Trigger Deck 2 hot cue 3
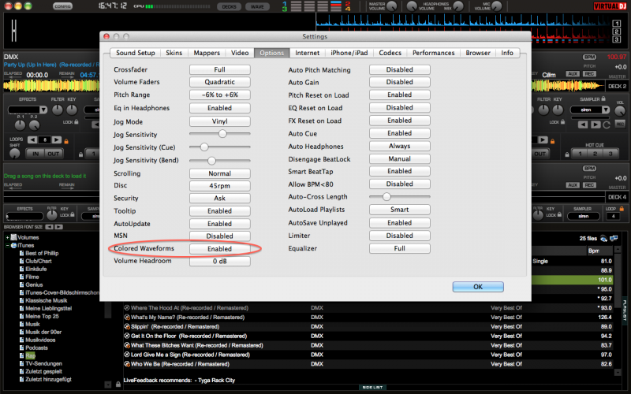Image resolution: width=631 pixels, height=394 pixels. (x=610, y=154)
